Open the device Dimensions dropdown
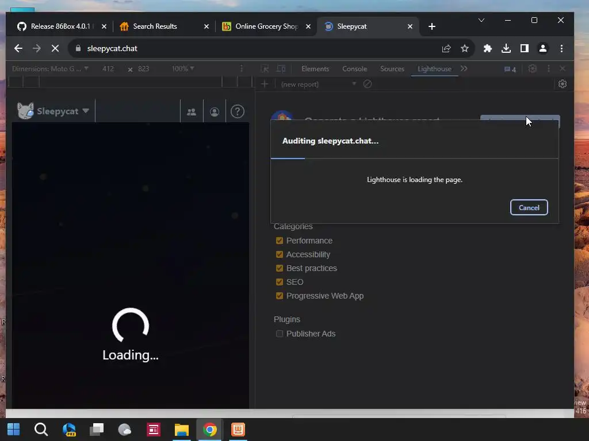The width and height of the screenshot is (589, 441). 50,69
